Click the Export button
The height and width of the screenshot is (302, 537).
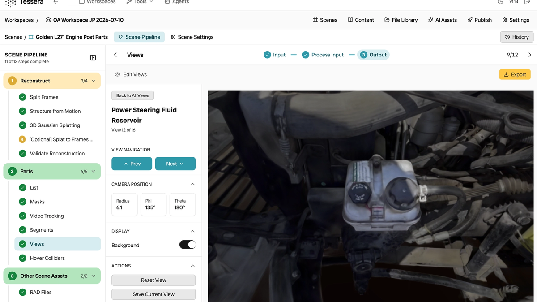[x=515, y=74]
